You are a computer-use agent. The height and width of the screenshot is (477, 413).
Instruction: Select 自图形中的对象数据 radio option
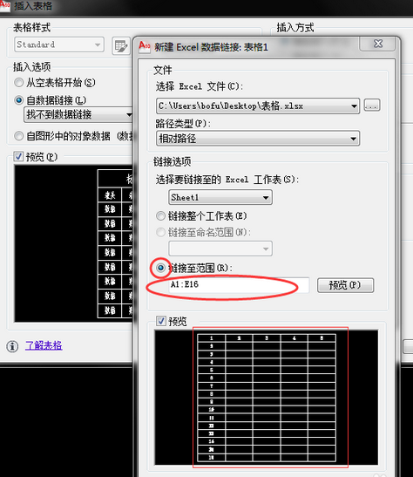click(x=19, y=136)
